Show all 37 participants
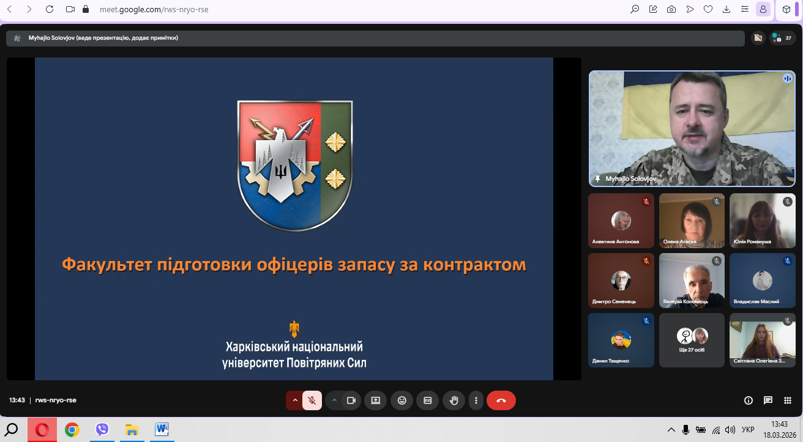 (783, 38)
